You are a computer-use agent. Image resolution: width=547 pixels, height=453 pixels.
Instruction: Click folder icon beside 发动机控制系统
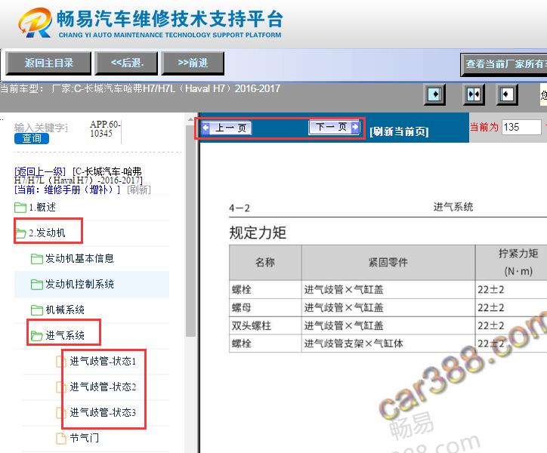pyautogui.click(x=36, y=285)
